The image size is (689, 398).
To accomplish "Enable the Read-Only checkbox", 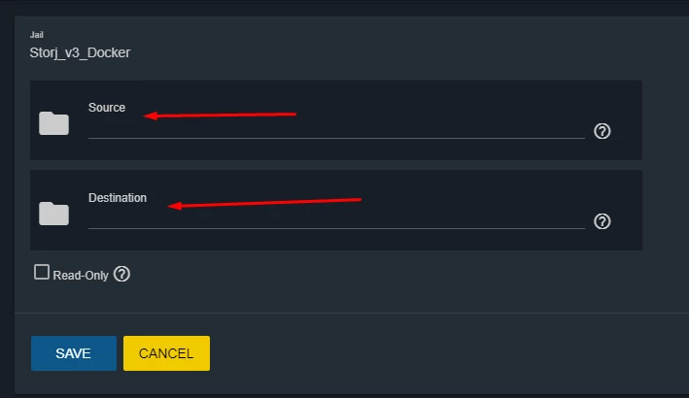I will (42, 272).
